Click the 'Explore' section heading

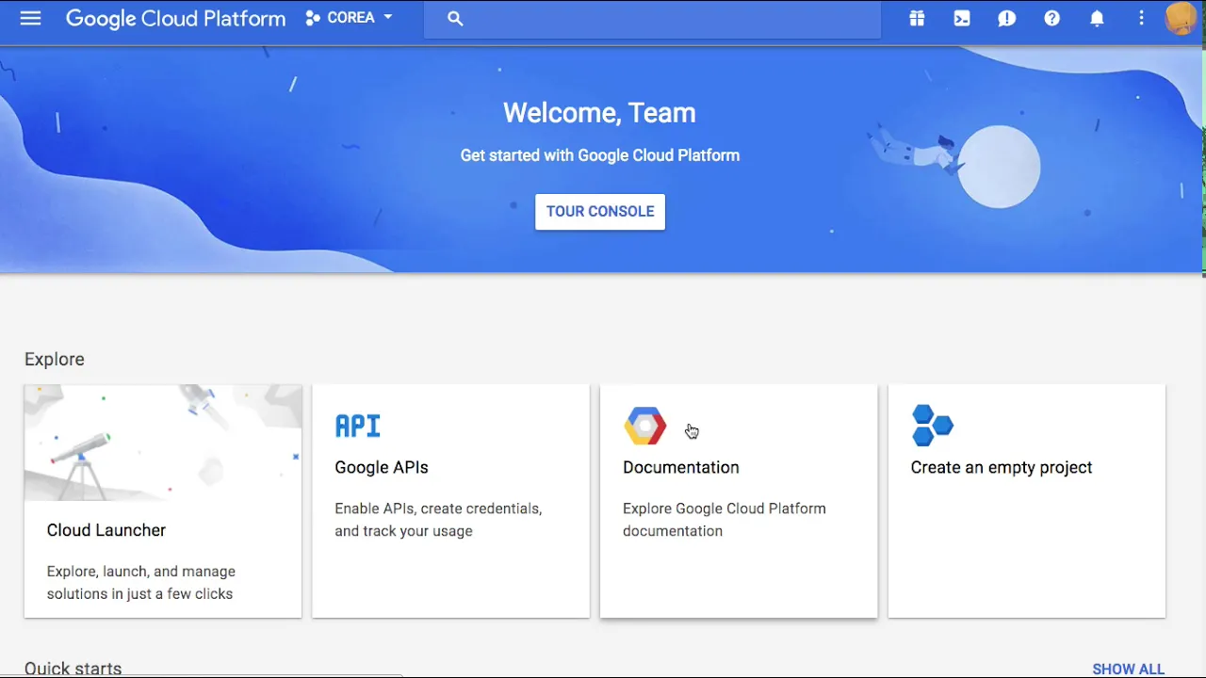(55, 359)
